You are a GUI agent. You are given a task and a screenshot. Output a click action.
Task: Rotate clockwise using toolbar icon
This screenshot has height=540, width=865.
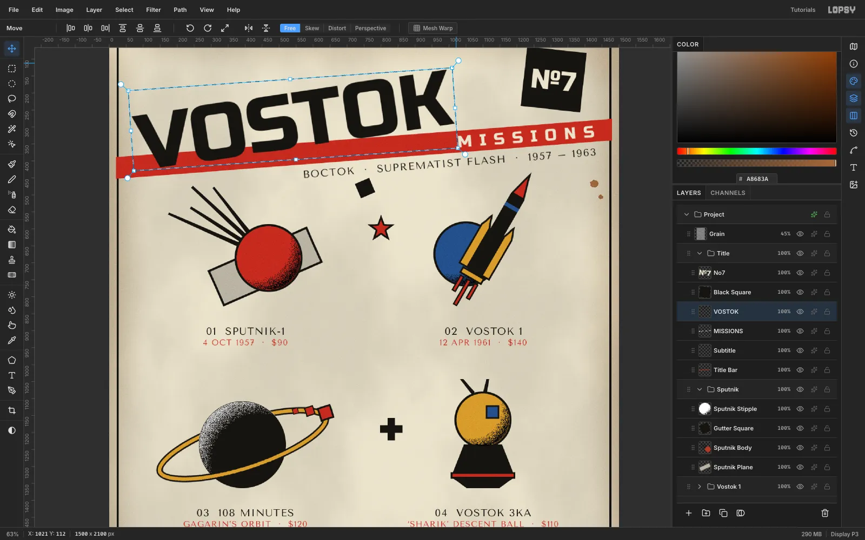tap(208, 28)
